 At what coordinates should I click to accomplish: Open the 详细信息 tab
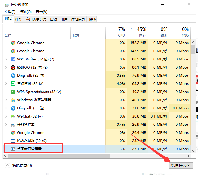78,20
